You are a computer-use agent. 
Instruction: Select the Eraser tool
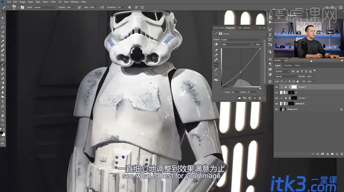click(x=3, y=78)
